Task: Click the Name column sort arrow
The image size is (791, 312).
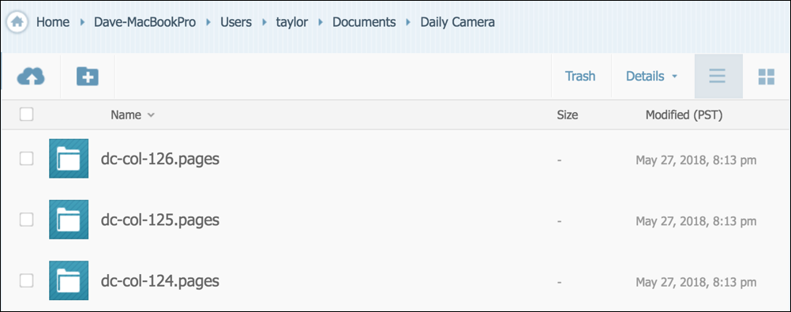Action: pos(151,115)
